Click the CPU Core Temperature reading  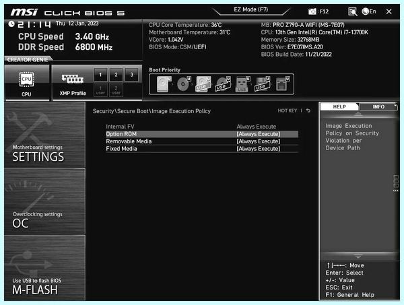(185, 25)
